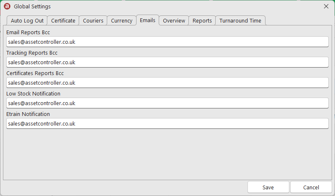
Task: Select the Low Stock Notification email field
Action: tap(167, 103)
